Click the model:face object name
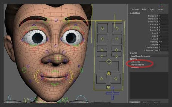The width and height of the screenshot is (172, 107). [x=135, y=13]
